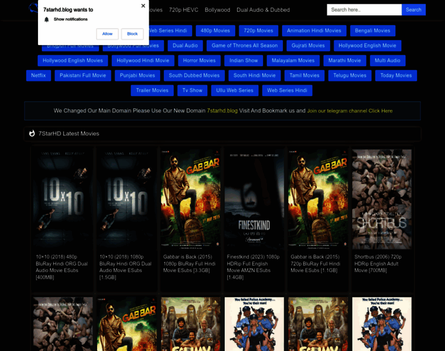This screenshot has width=445, height=351.
Task: Open 10x10 (2018) 480p poster
Action: click(x=63, y=199)
